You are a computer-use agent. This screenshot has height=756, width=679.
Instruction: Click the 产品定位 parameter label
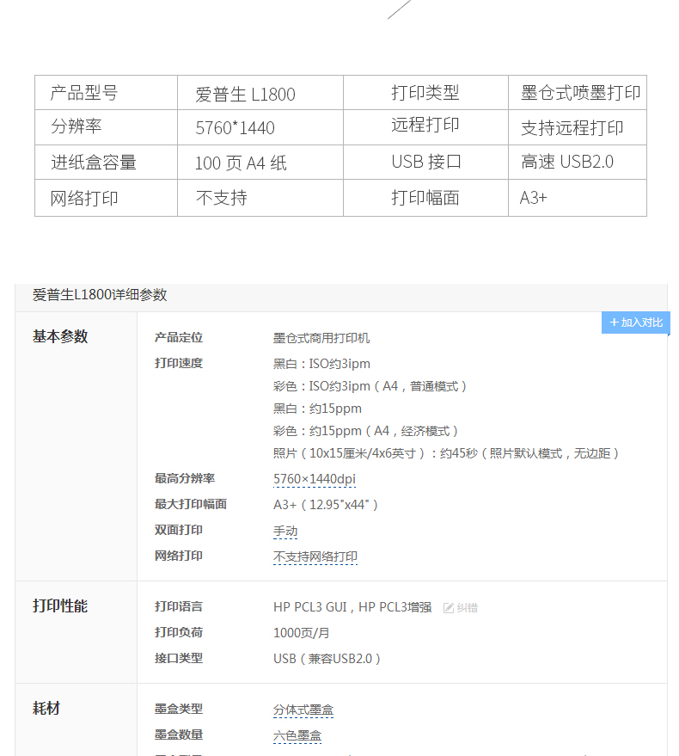(x=178, y=337)
